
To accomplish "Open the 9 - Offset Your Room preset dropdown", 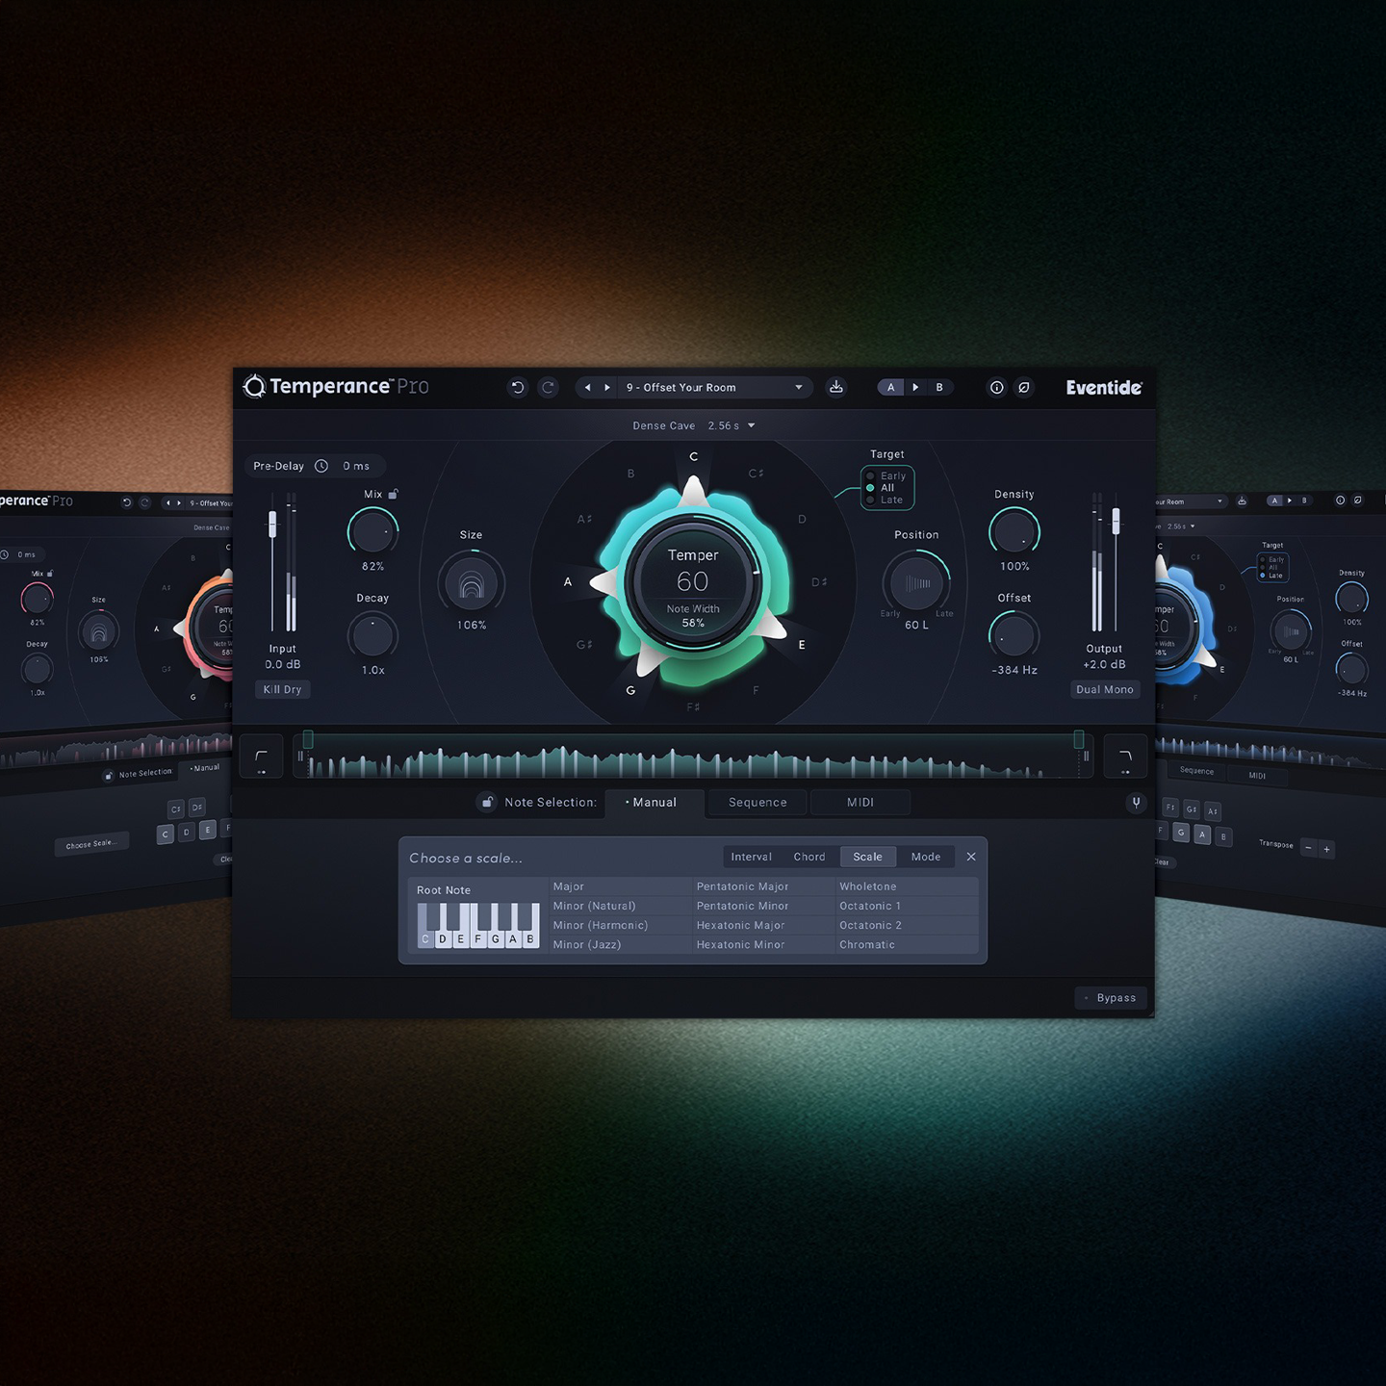I will (712, 387).
